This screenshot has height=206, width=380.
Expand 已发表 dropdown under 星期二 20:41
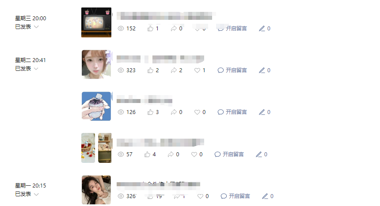[x=36, y=69]
